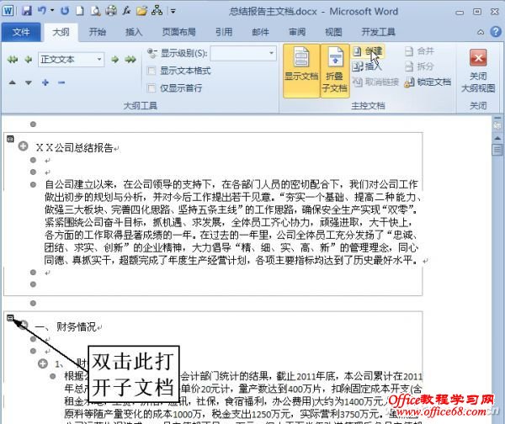The height and width of the screenshot is (424, 505).
Task: Click the Collapse minus icon in outline tools
Action: [61, 82]
